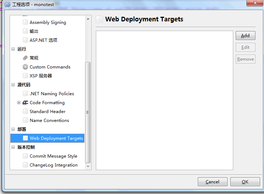Click the Assembly Signing item icon
The image size is (264, 194).
(x=25, y=22)
